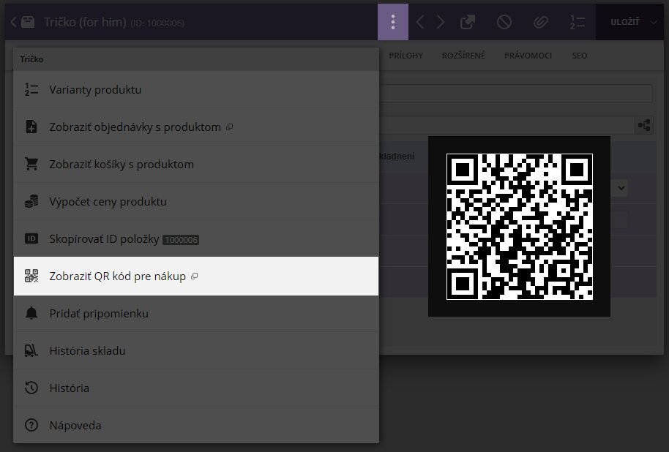Switch to the SEO tab
Viewport: 669px width, 452px height.
click(580, 56)
